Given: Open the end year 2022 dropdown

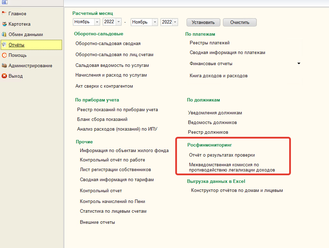Looking at the screenshot, I should pos(175,22).
